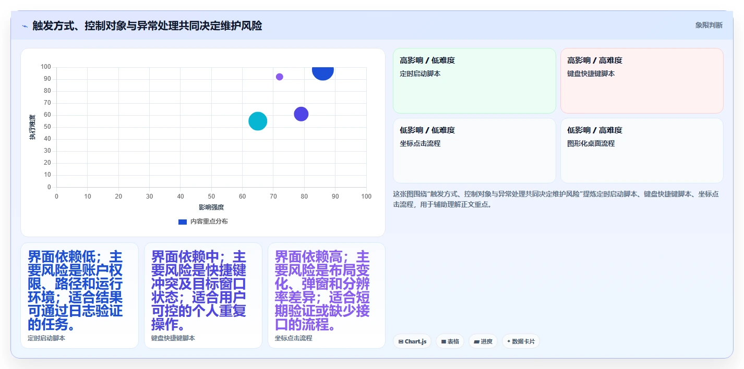Toggle the blue legend swatch for 内容重点分布
This screenshot has width=744, height=369.
pos(183,222)
